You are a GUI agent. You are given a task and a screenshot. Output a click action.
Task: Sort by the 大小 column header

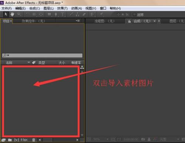(62, 63)
